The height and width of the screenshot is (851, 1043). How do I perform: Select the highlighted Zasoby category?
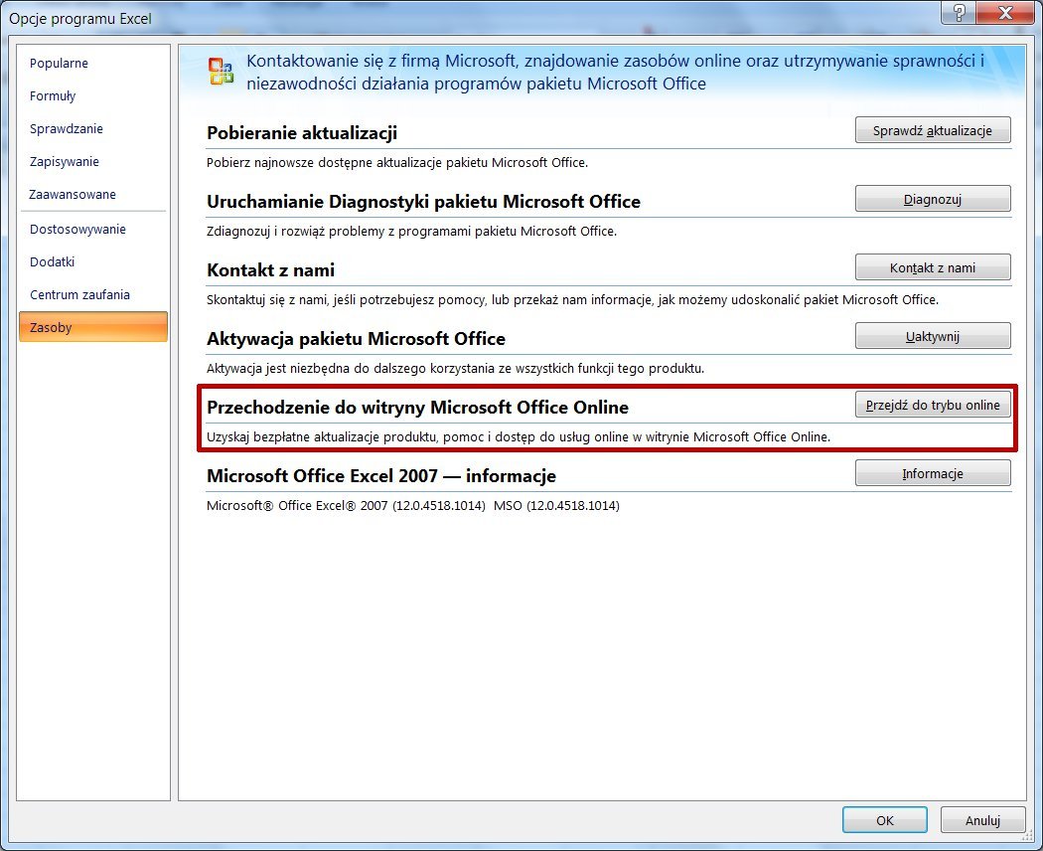[92, 327]
